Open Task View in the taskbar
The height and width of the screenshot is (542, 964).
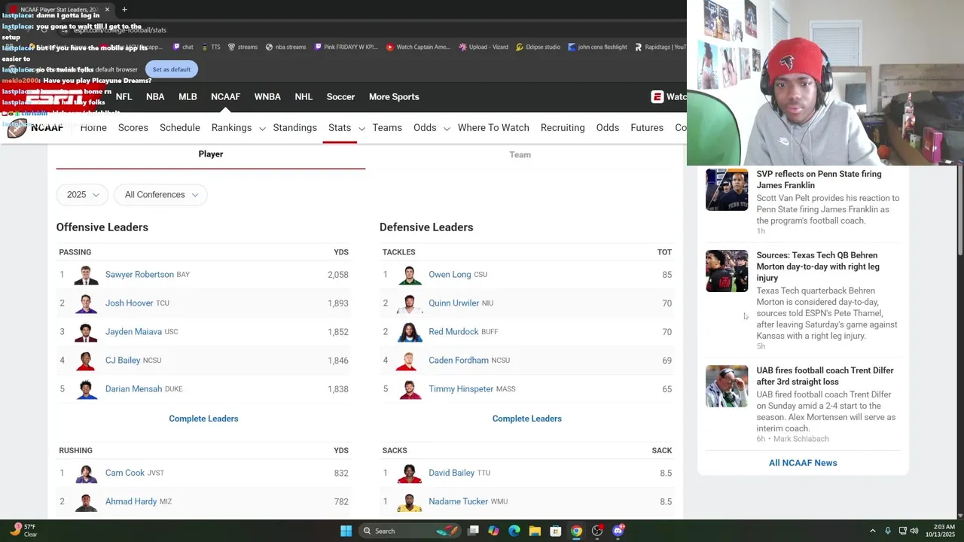pyautogui.click(x=473, y=531)
